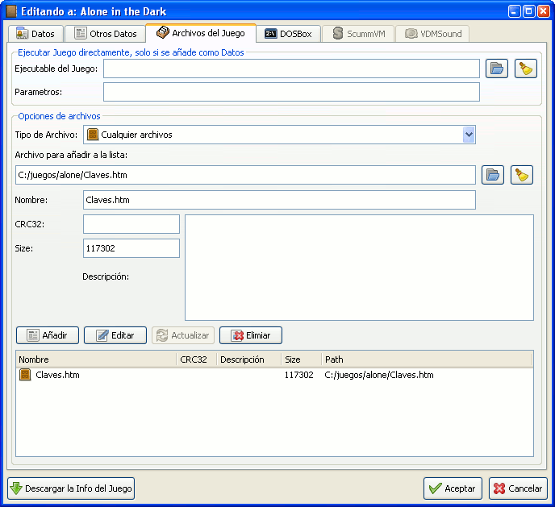Image resolution: width=555 pixels, height=507 pixels.
Task: Click the file path field containing C:/juegos/alone/Claves.htm
Action: [x=245, y=175]
